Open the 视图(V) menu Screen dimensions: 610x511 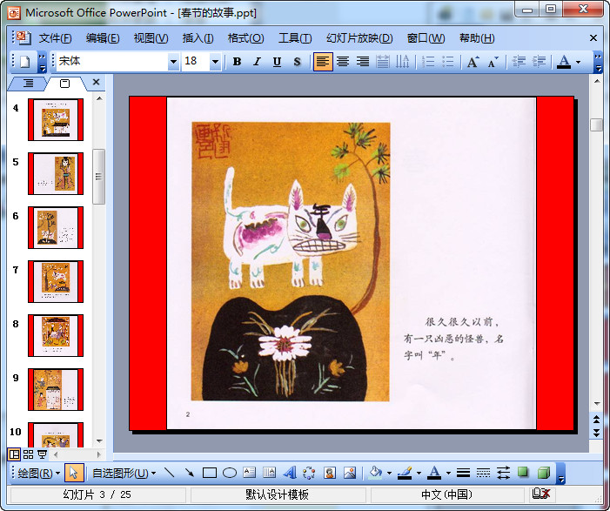click(151, 38)
